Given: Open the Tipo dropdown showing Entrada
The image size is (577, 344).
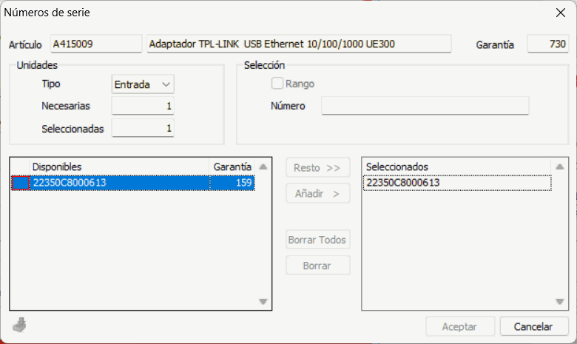Looking at the screenshot, I should pos(143,84).
